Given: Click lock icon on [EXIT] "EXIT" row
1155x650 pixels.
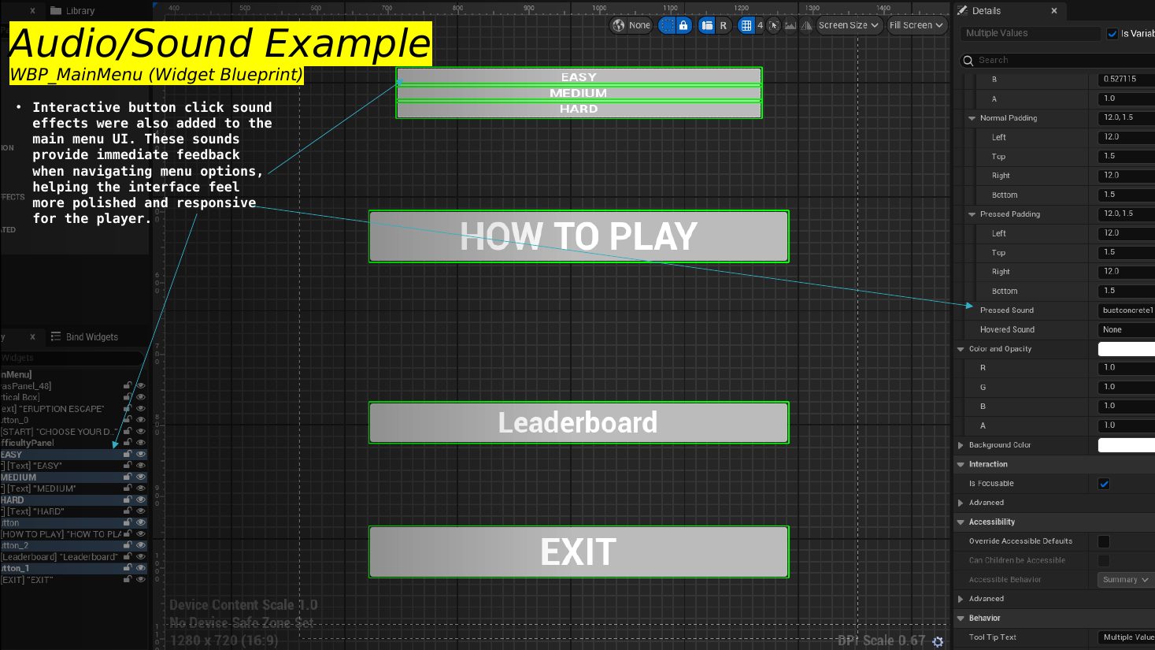Looking at the screenshot, I should [128, 579].
